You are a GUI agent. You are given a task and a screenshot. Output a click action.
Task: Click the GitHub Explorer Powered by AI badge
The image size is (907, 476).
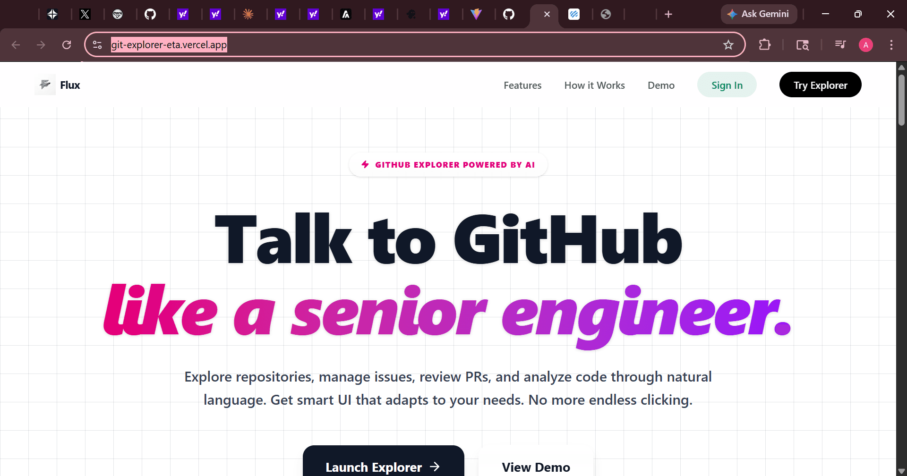(448, 165)
